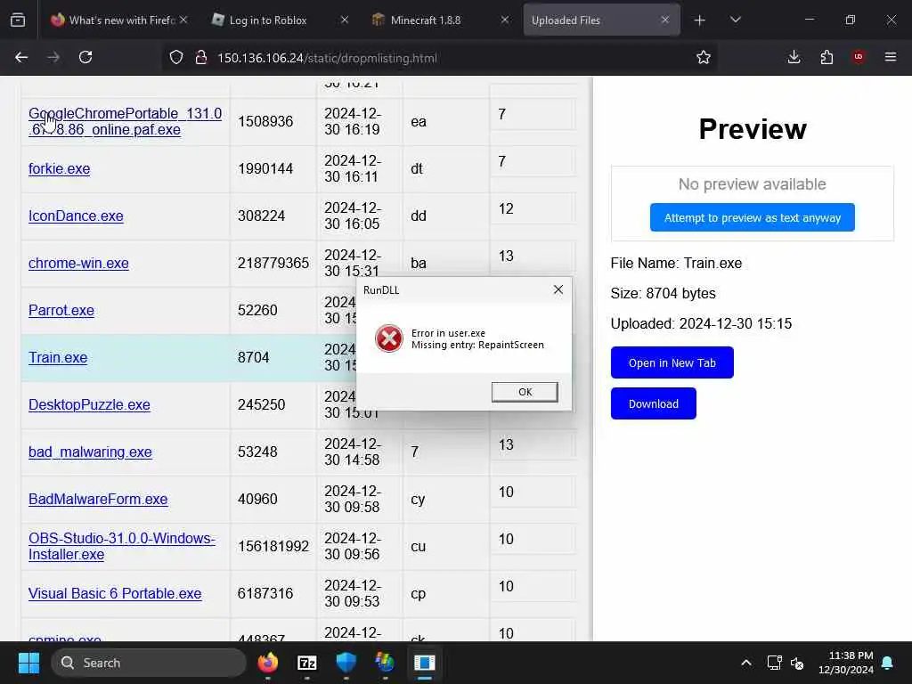Open Visual Basic 6 Portable.exe link
The image size is (912, 684).
[115, 593]
